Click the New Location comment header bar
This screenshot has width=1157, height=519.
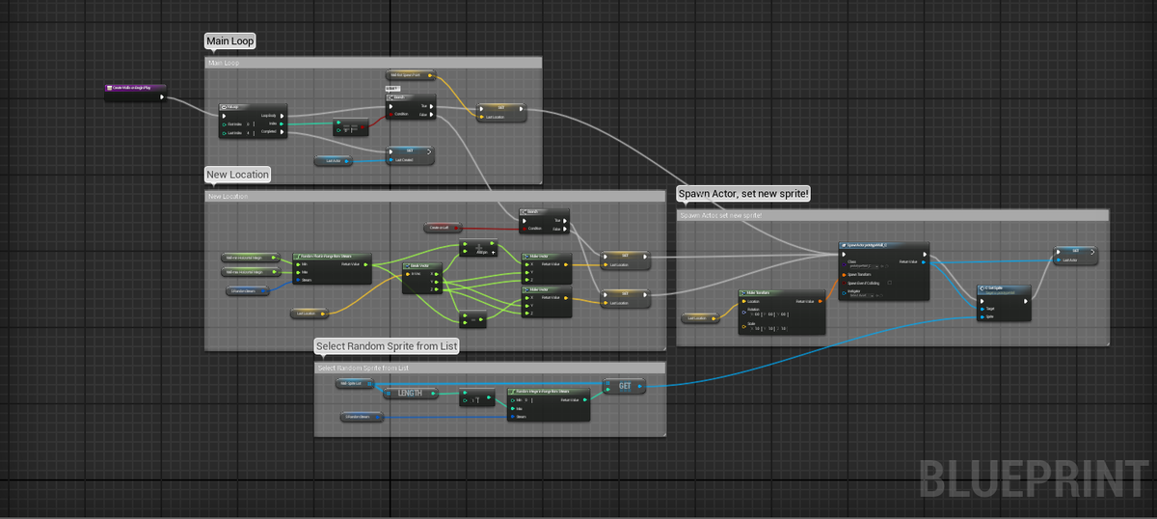435,196
